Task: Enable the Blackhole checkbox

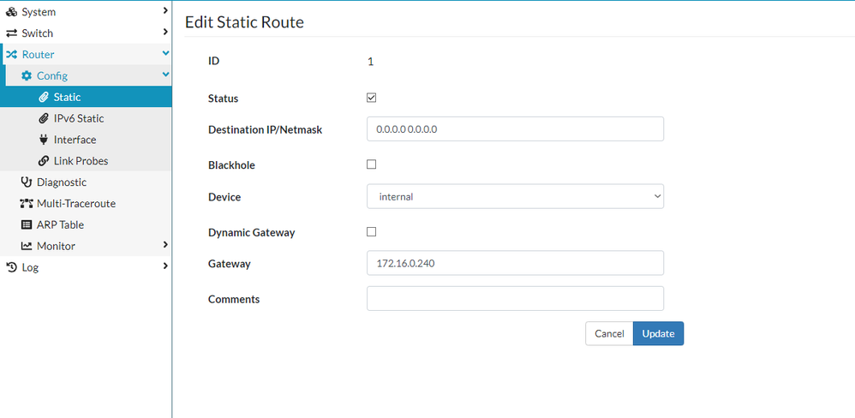Action: [372, 164]
